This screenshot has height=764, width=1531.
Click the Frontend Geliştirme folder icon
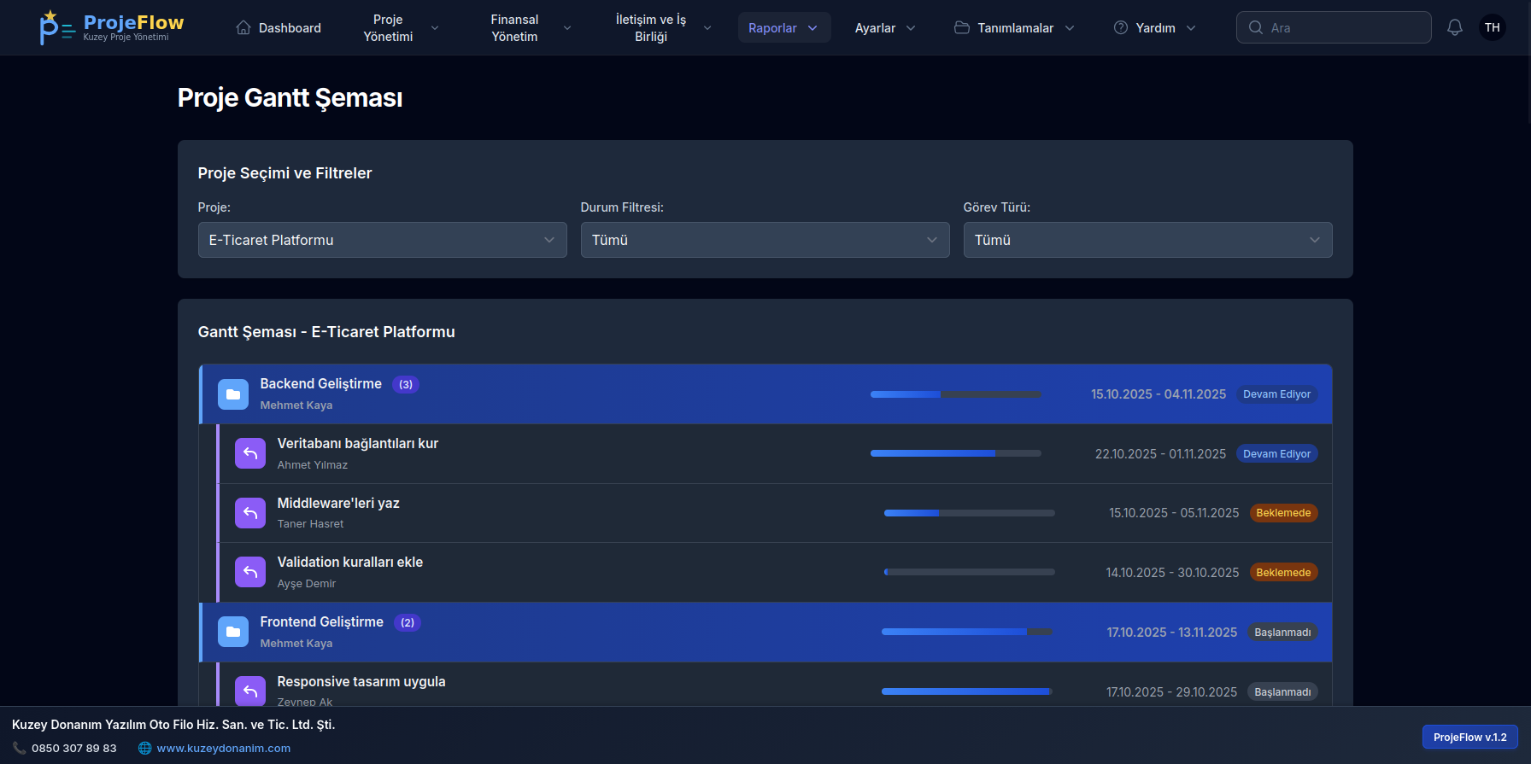(232, 633)
